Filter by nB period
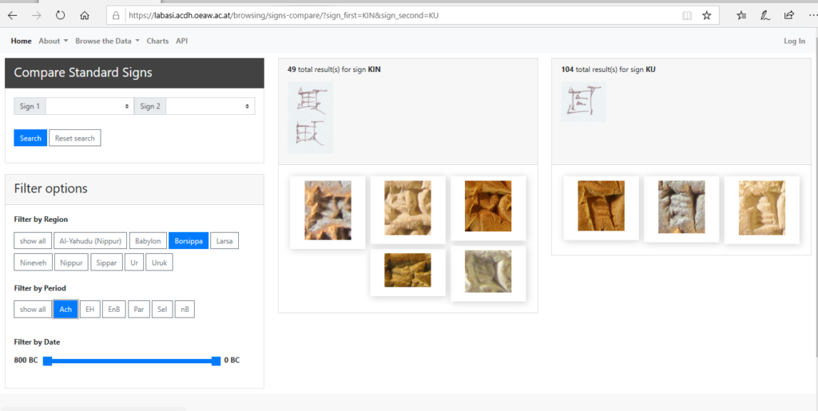 [185, 310]
